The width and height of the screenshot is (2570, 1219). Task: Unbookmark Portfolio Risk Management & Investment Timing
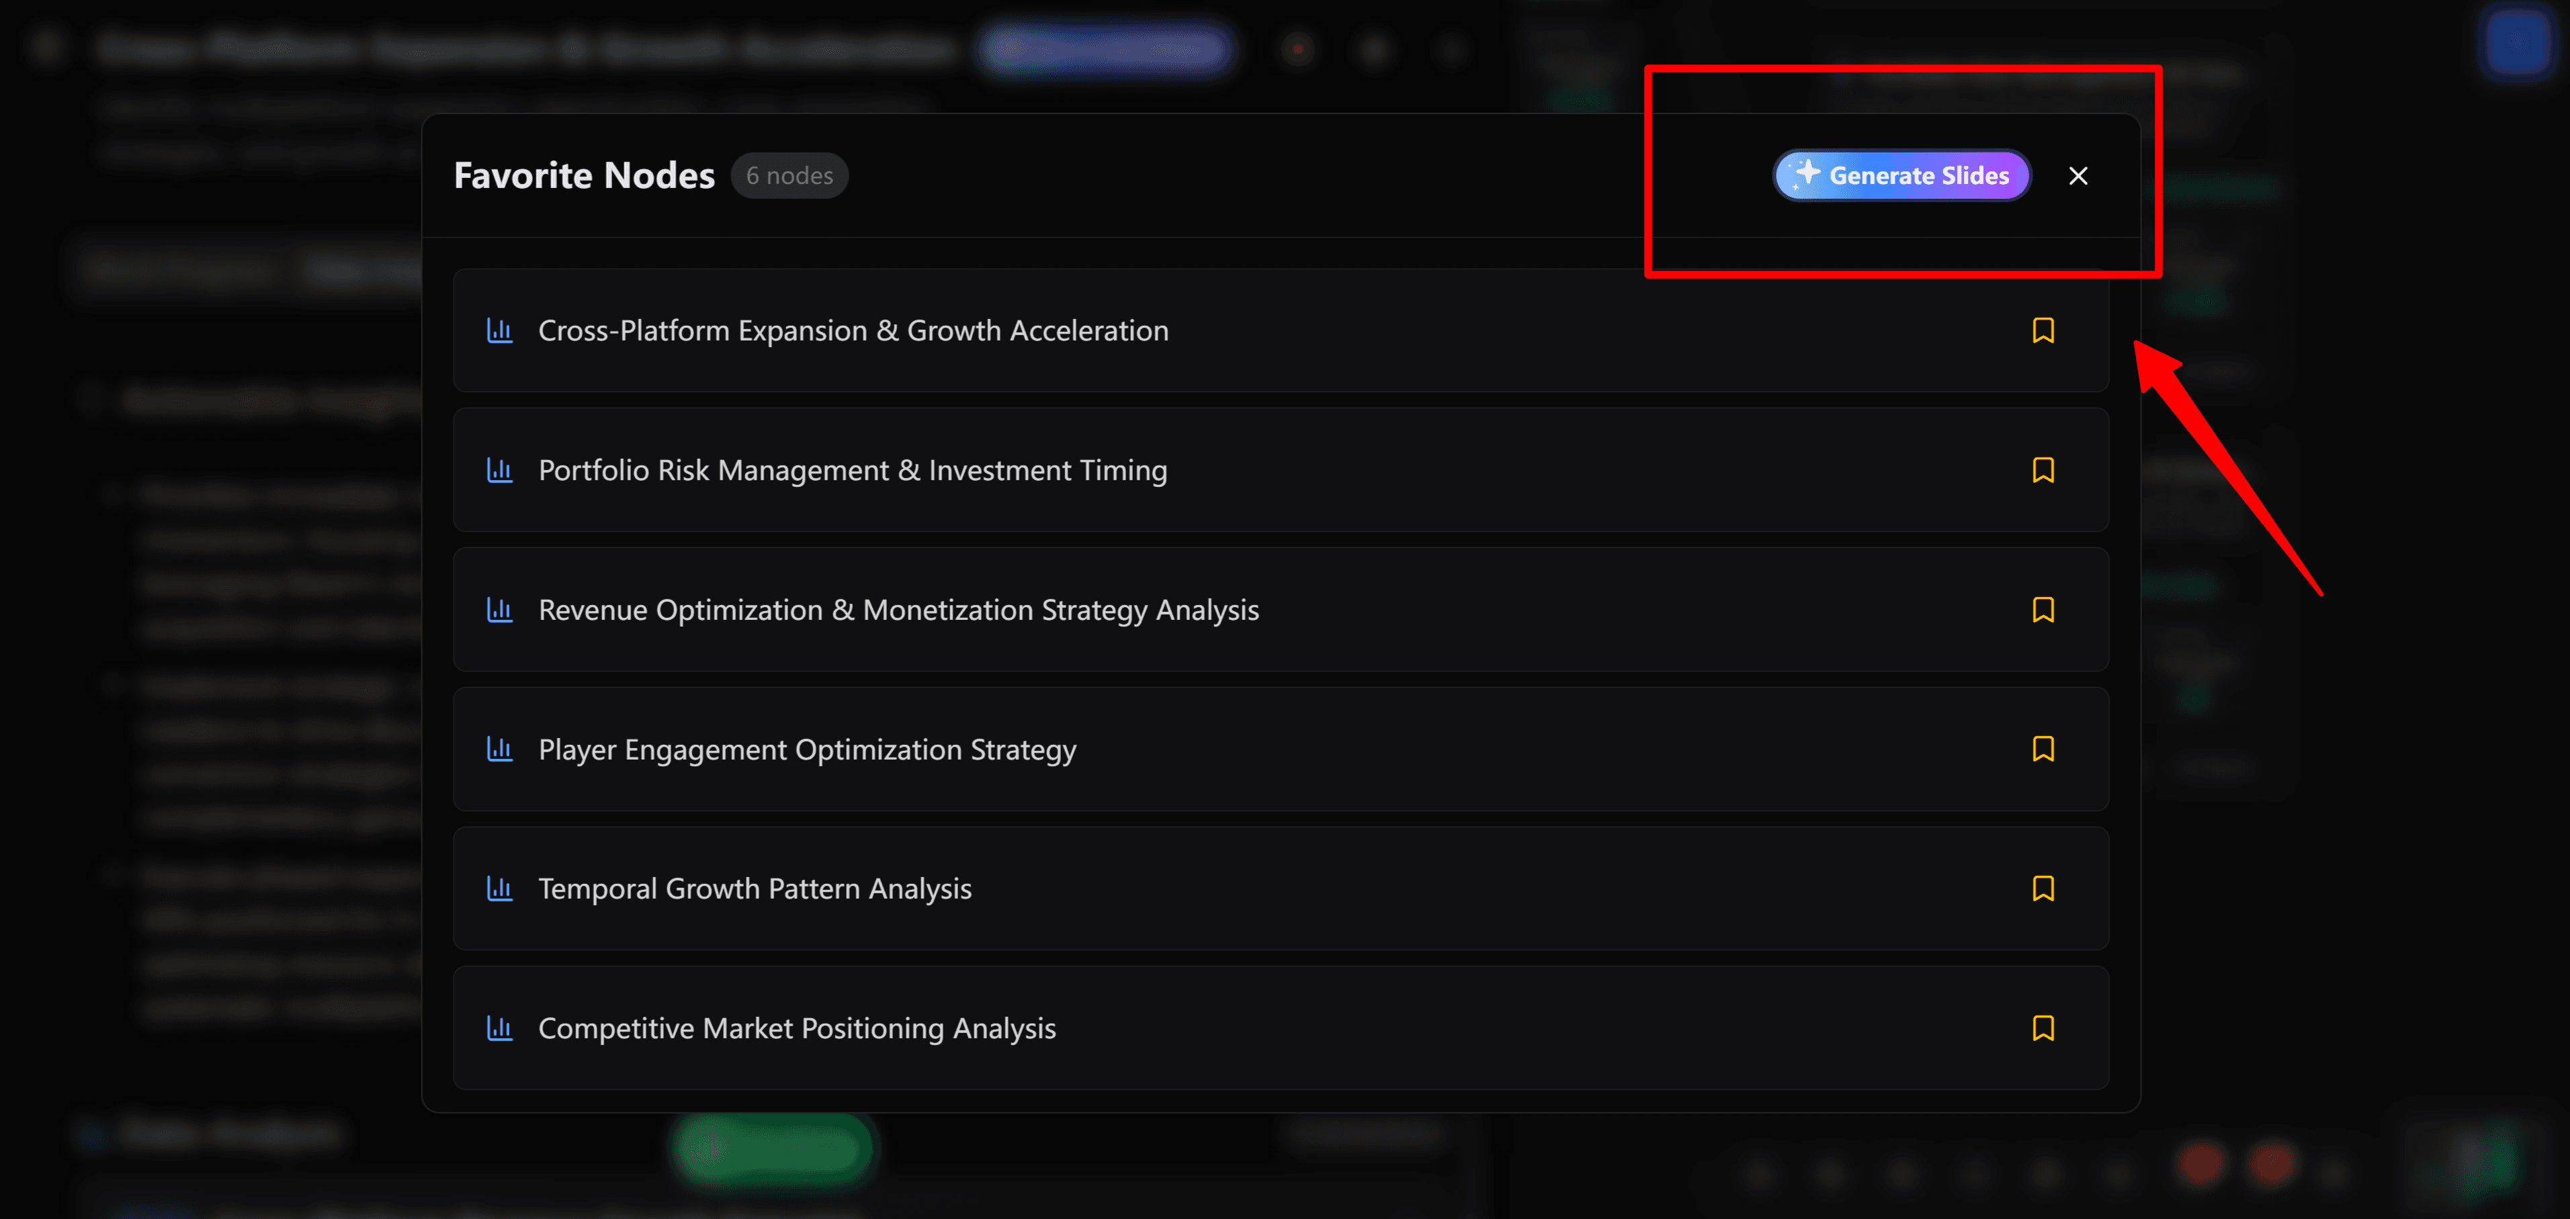pos(2043,470)
